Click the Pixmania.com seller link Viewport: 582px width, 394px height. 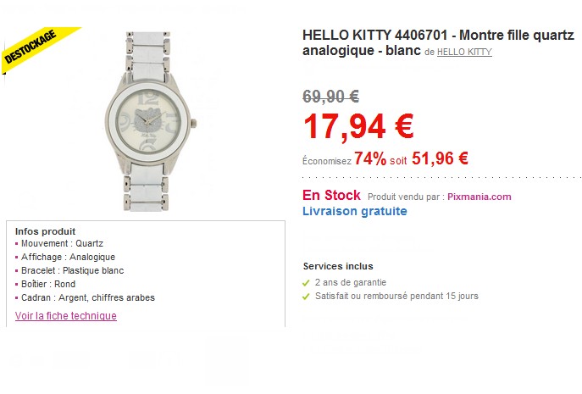click(x=479, y=197)
